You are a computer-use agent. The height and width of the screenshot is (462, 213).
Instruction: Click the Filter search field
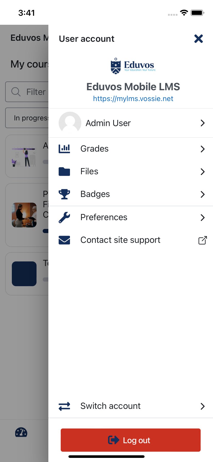tap(28, 92)
